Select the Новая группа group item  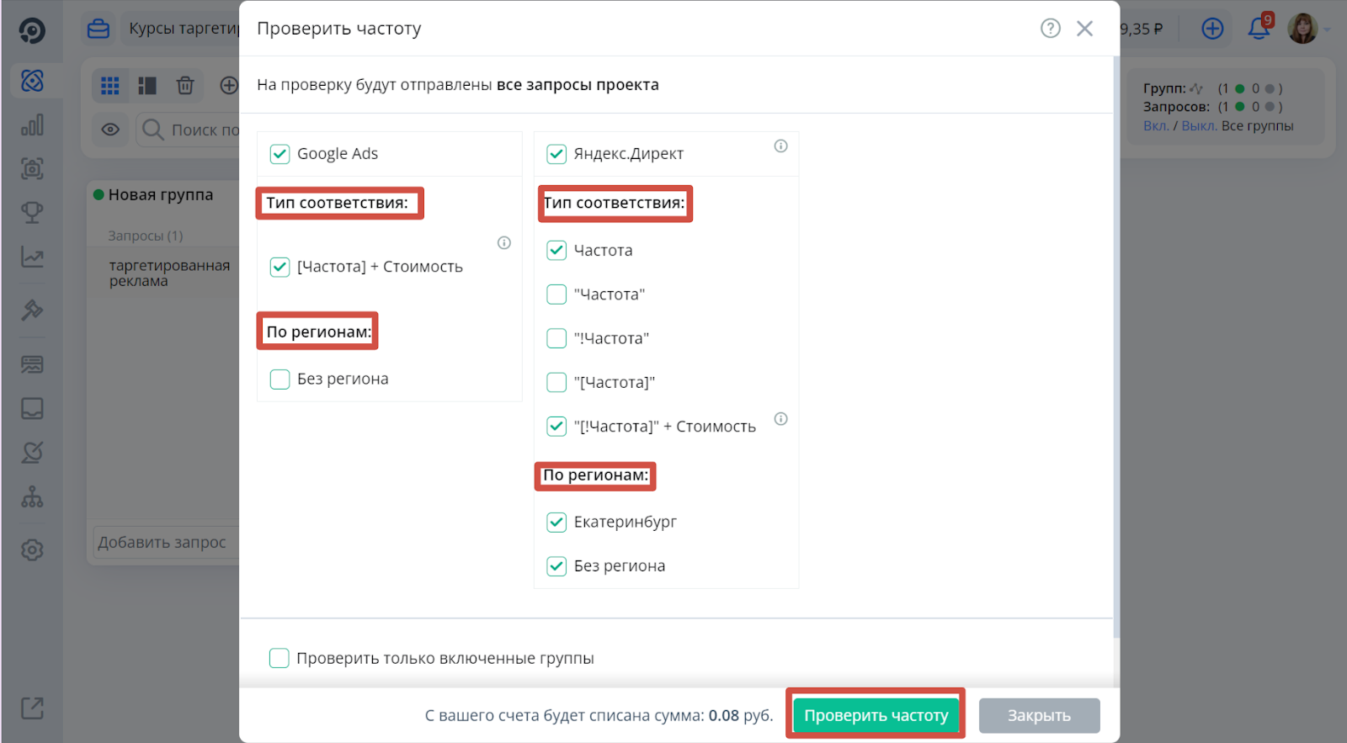coord(160,195)
